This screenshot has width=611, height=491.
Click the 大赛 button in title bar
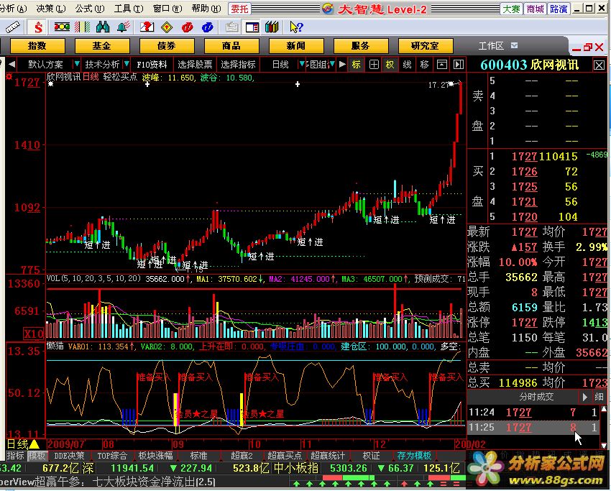tap(511, 9)
